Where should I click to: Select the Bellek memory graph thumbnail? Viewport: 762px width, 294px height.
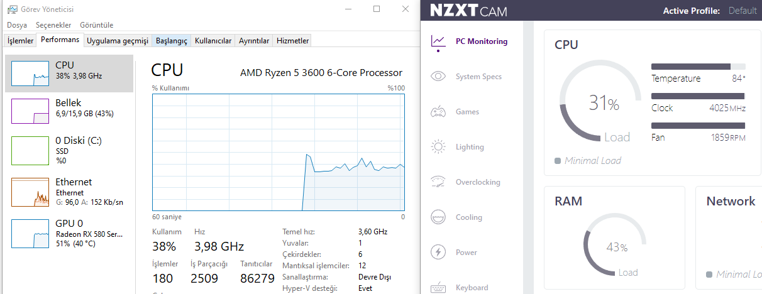pos(30,111)
